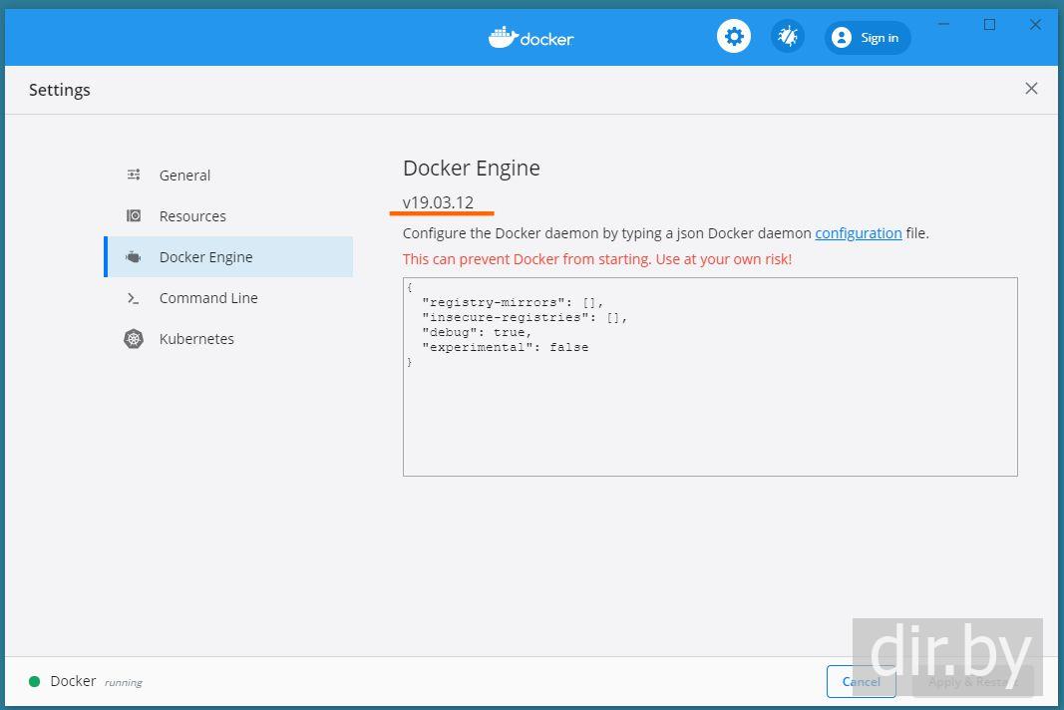The image size is (1064, 710).
Task: Follow the configuration hyperlink
Action: 858,233
